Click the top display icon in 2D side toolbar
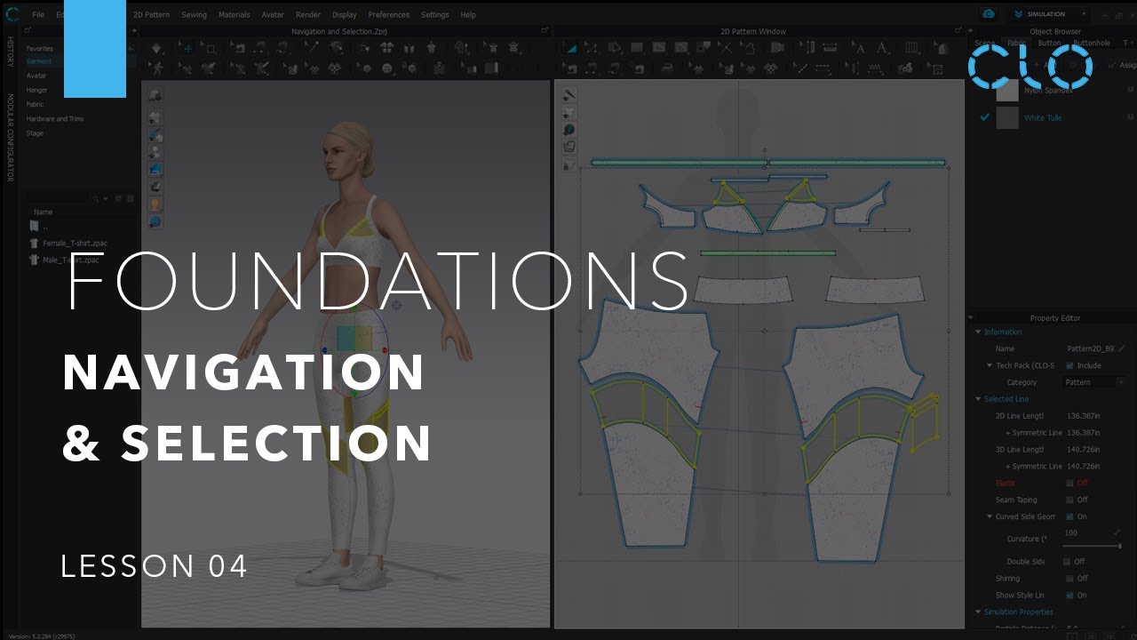1137x640 pixels. (569, 95)
